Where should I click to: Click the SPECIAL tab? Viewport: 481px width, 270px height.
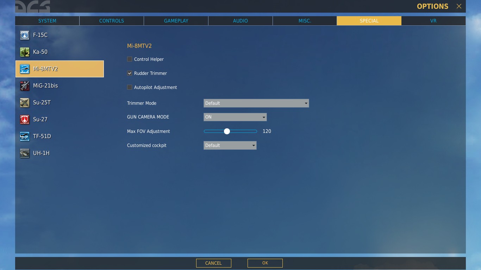pyautogui.click(x=369, y=21)
